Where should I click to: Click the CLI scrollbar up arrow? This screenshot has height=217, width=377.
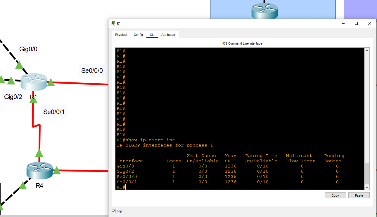coord(367,50)
